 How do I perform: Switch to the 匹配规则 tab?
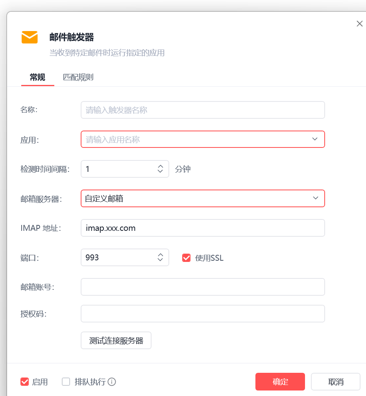click(x=78, y=77)
